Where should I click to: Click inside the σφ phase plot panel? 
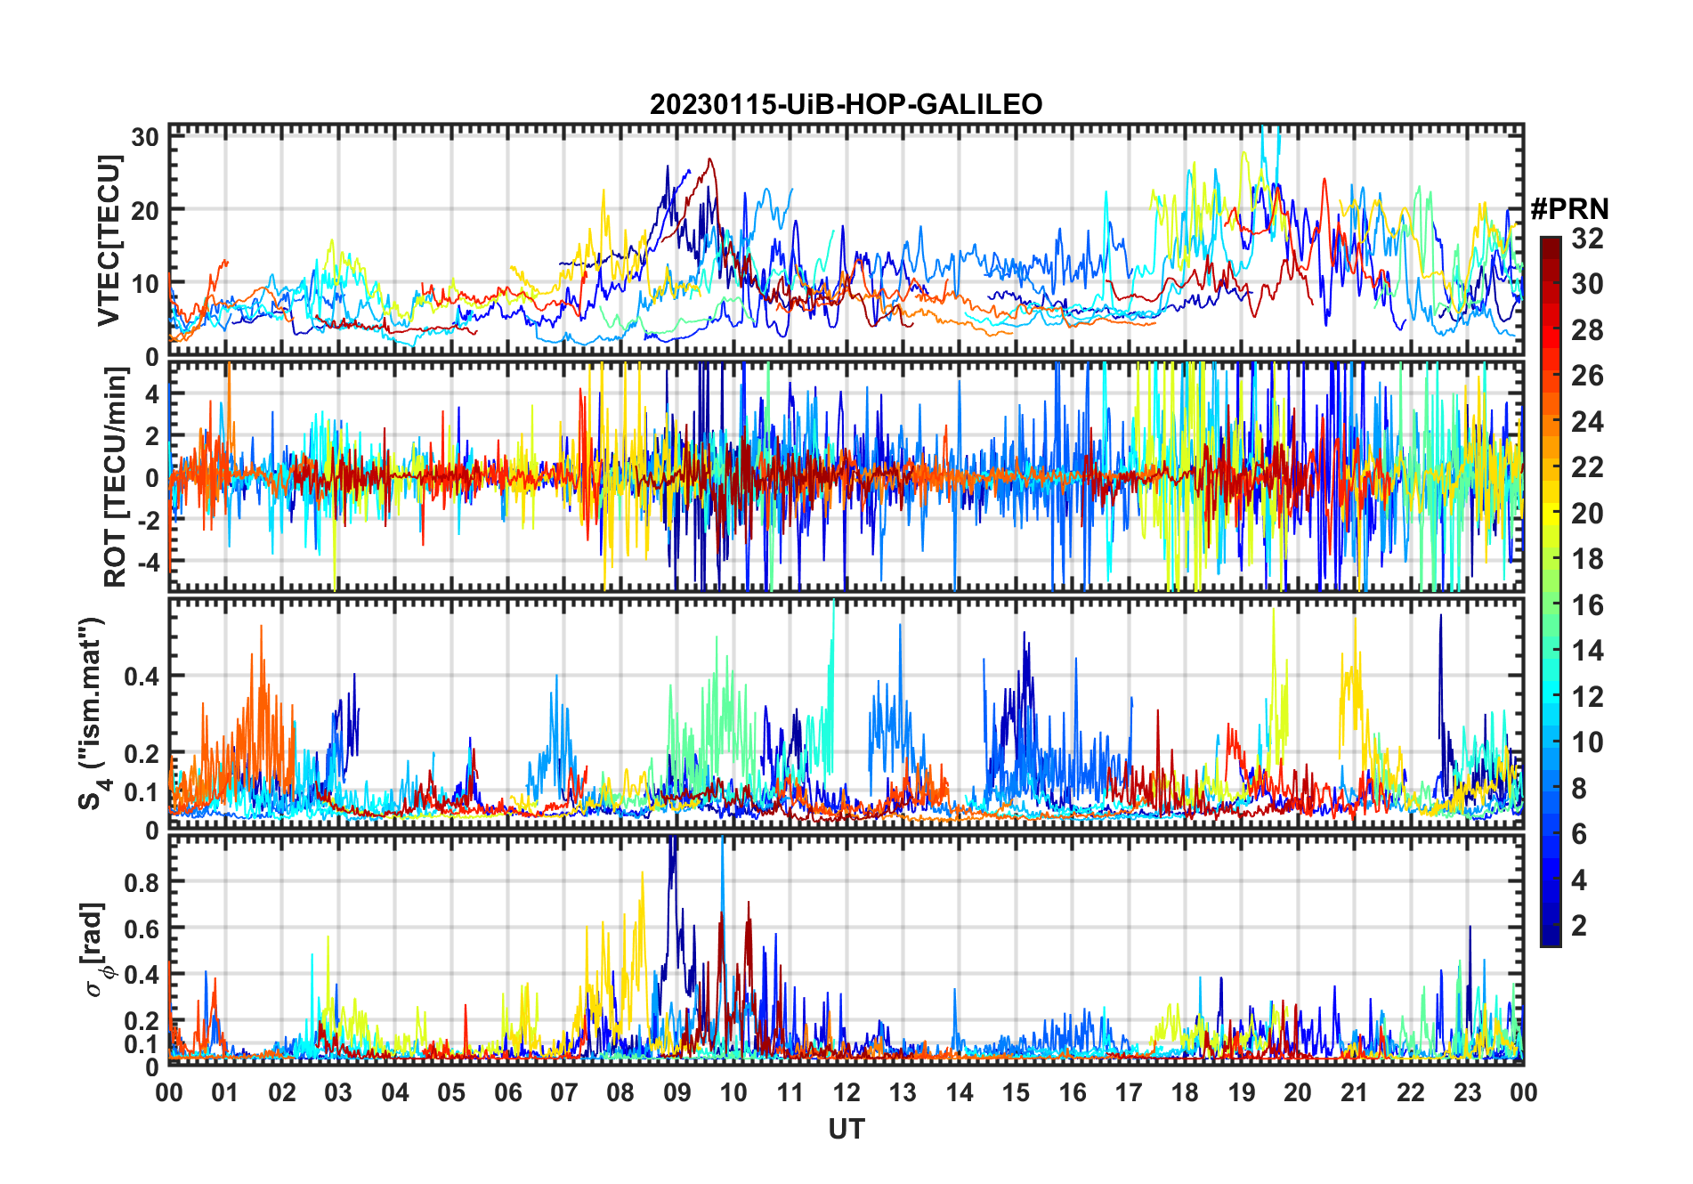pos(846,950)
